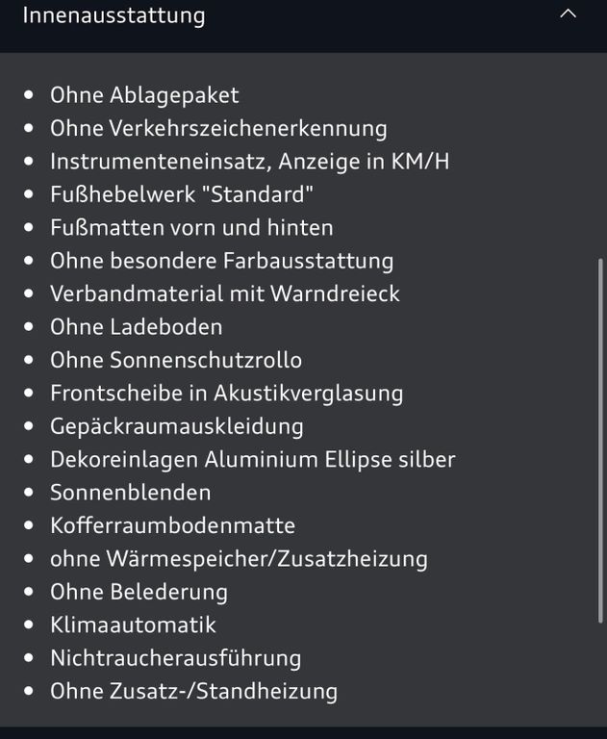Click the Innenausstattung section heading
607x739 pixels.
pos(114,15)
